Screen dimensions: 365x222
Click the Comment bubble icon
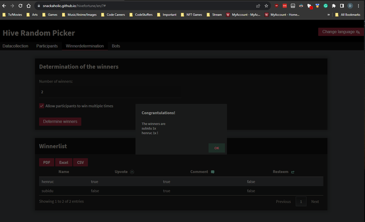tap(213, 172)
